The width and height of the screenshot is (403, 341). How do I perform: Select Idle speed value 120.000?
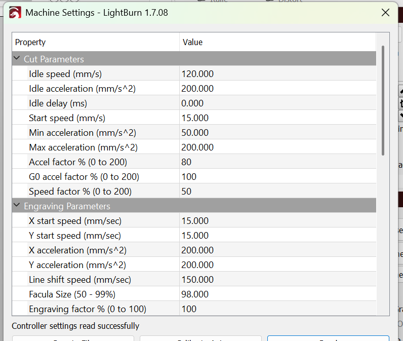tap(197, 74)
